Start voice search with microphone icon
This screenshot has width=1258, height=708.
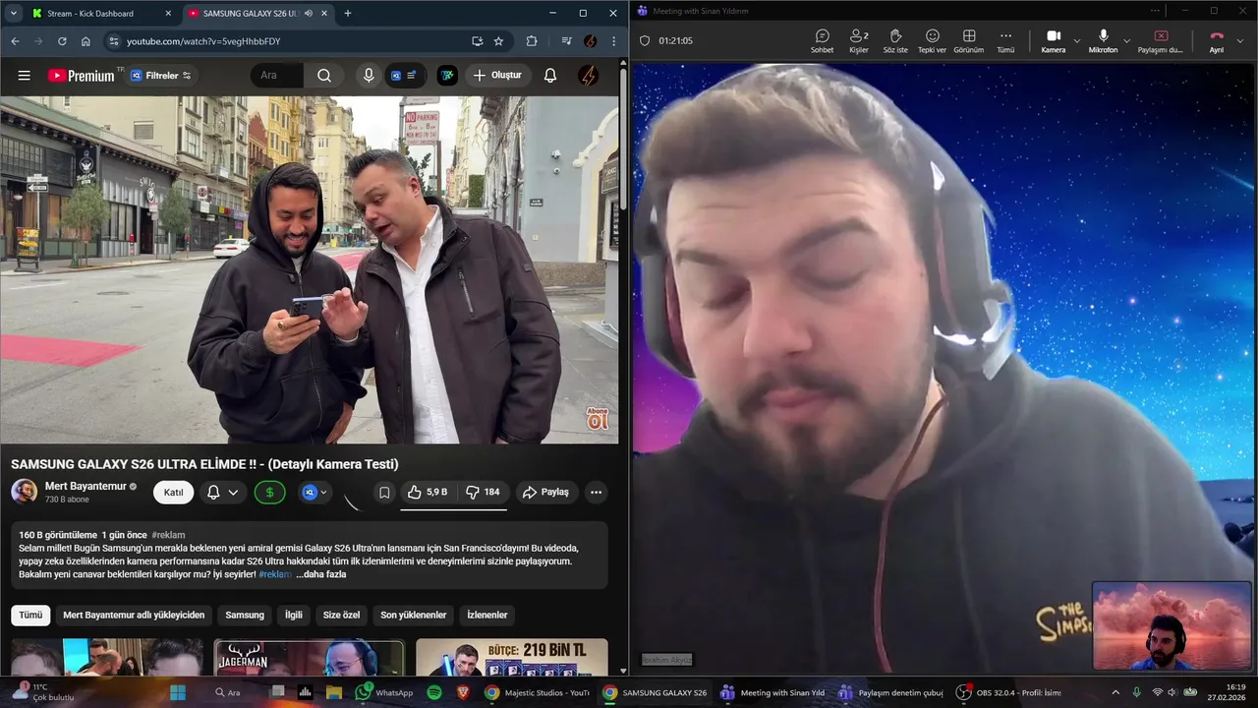pos(369,76)
